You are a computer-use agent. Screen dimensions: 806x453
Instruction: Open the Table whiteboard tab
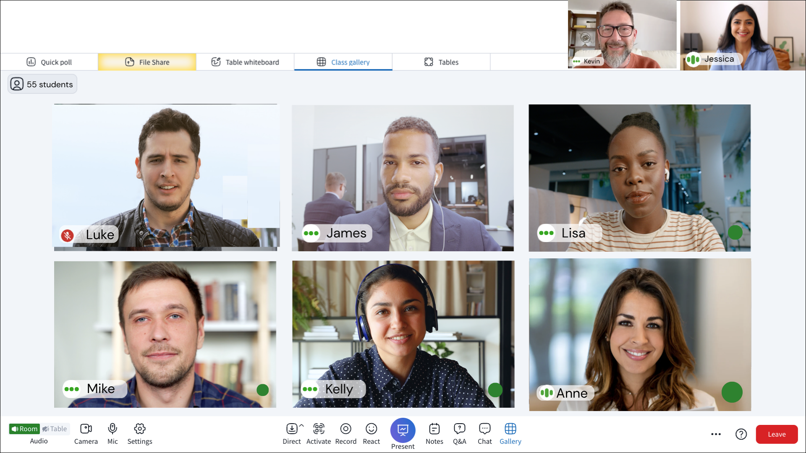pos(245,62)
